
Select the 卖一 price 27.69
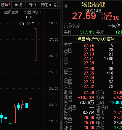(x=89, y=63)
